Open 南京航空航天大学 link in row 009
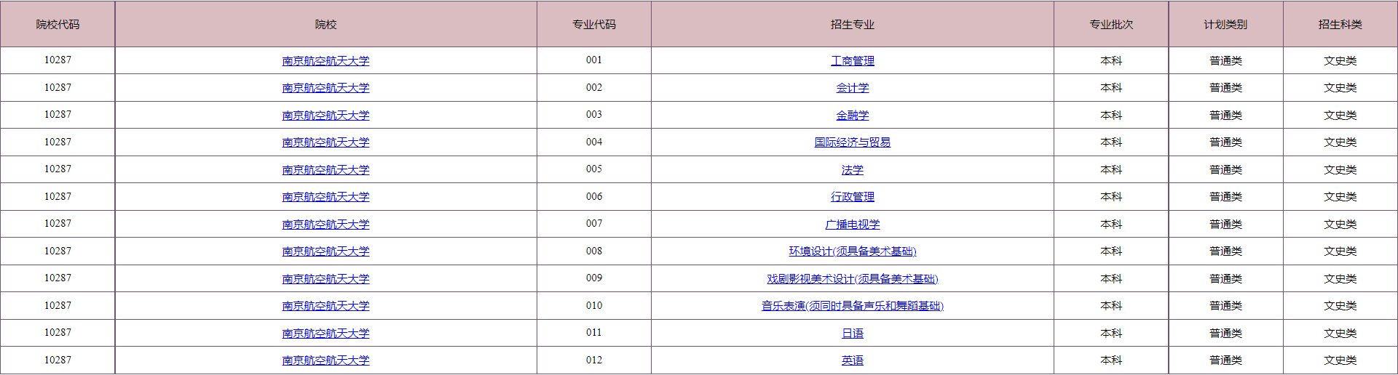 point(325,278)
